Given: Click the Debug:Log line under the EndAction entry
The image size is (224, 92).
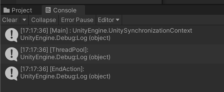Looking at the screenshot, I should click(65, 77).
